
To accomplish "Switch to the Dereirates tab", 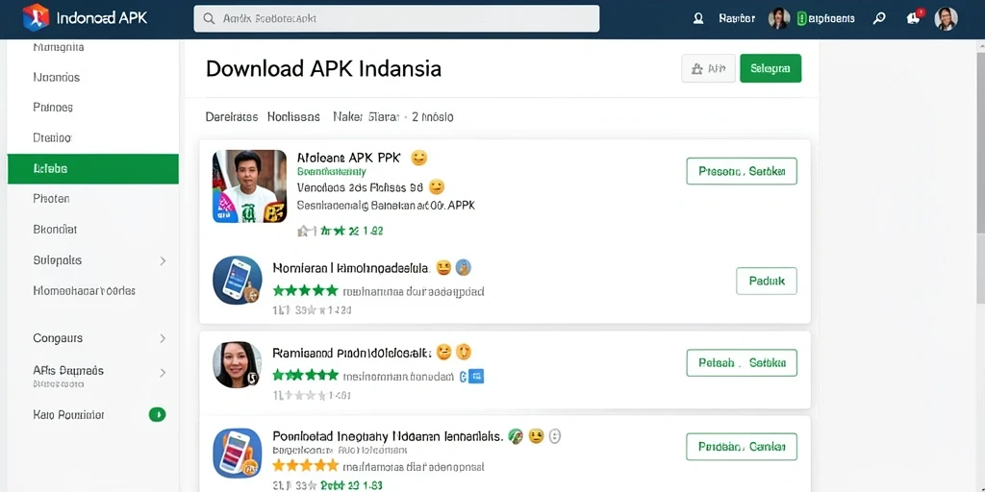I will [x=232, y=116].
